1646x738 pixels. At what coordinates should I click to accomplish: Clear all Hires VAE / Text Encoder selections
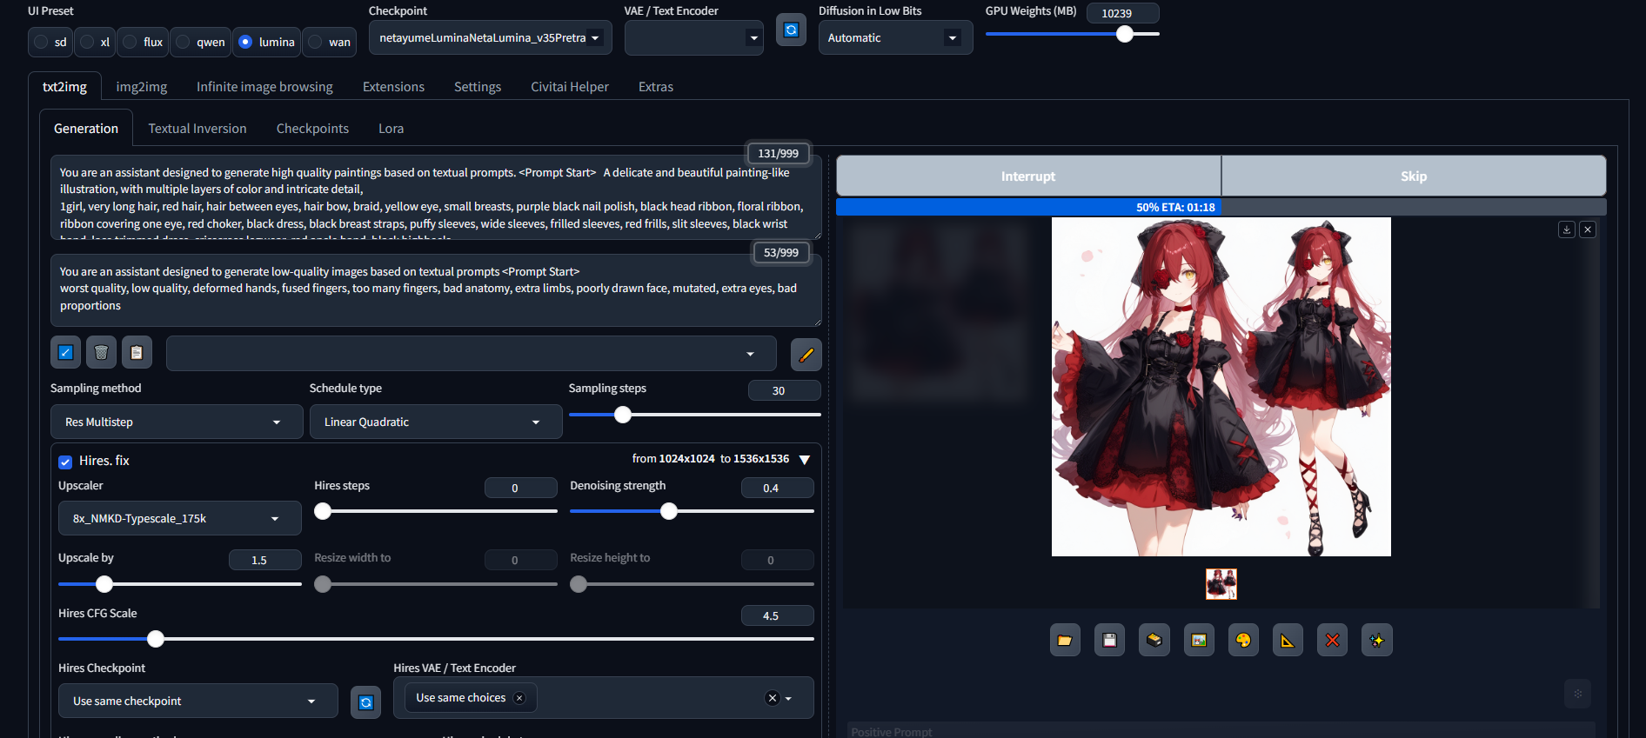click(772, 698)
